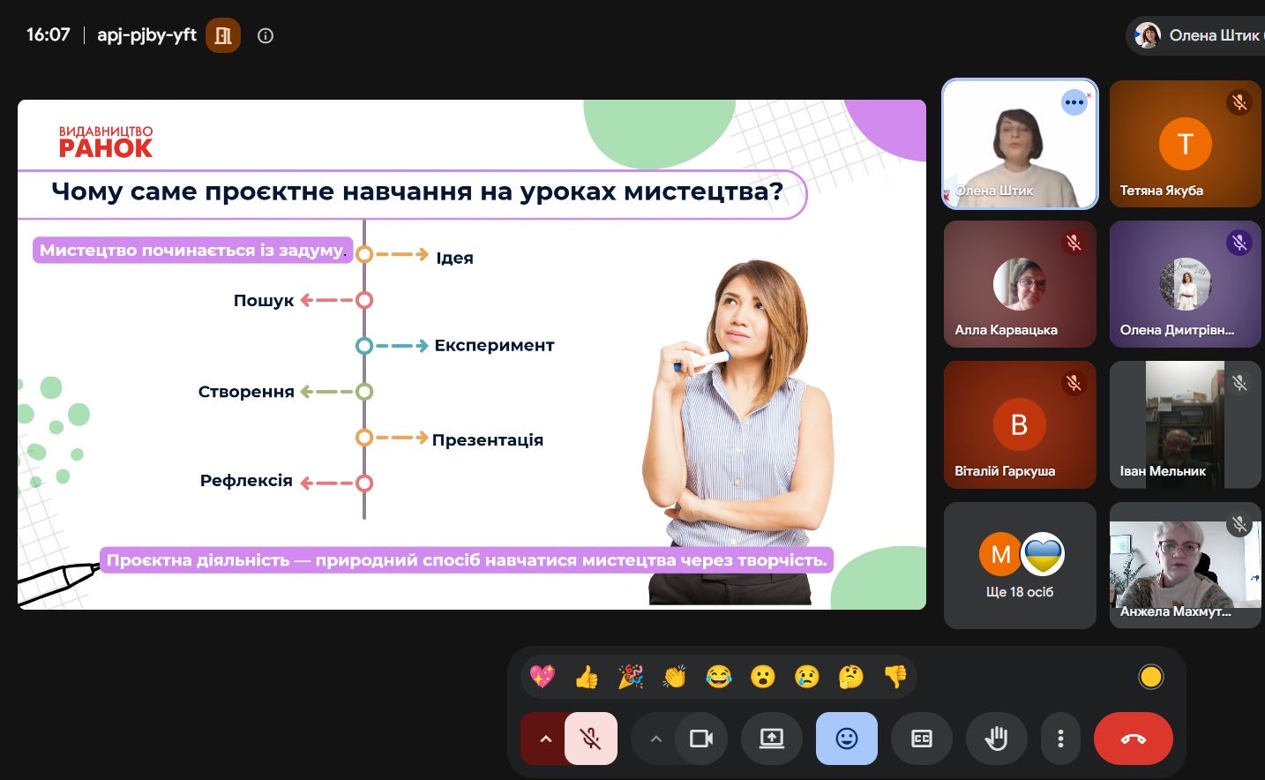Select Віталій Гаркуша participant tile
This screenshot has width=1265, height=780.
point(1020,424)
